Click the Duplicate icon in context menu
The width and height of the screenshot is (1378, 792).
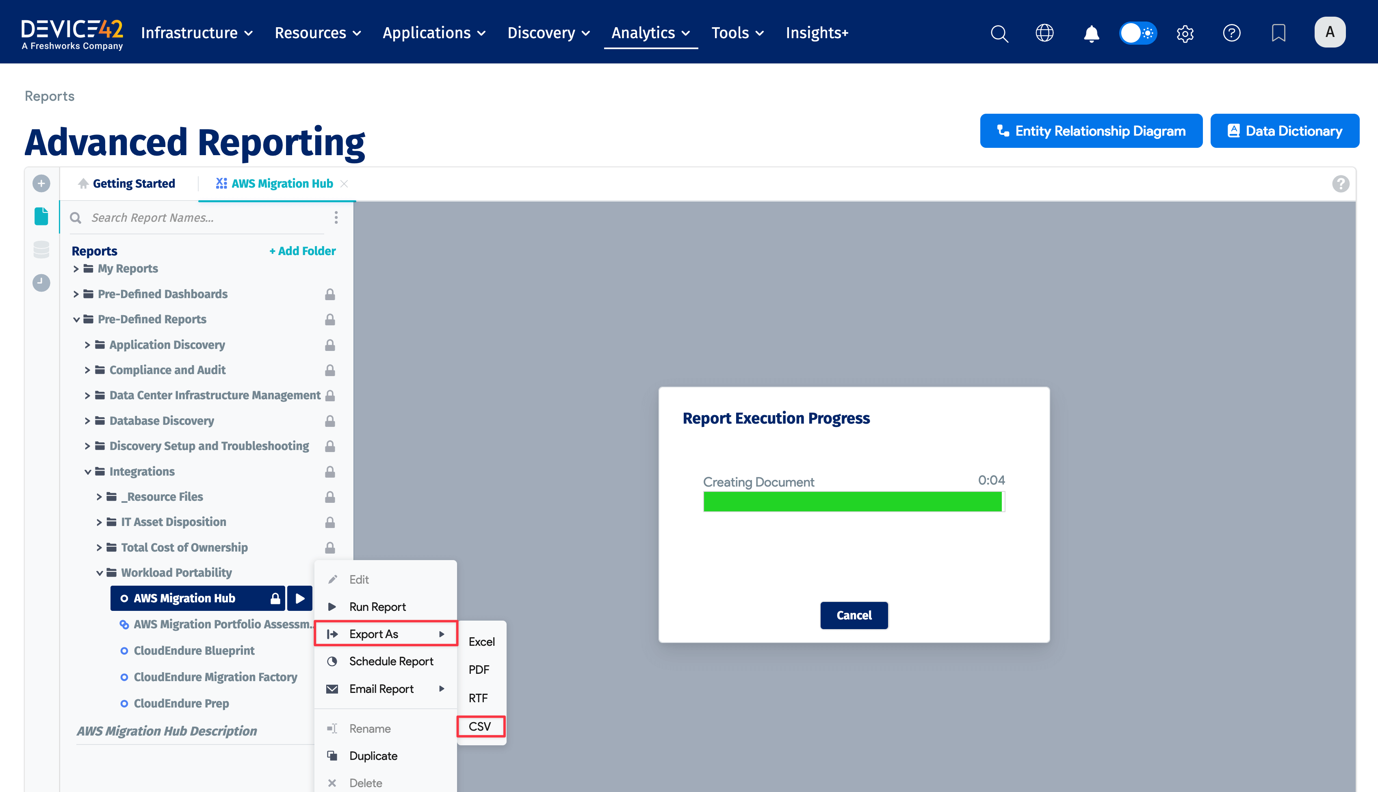(x=332, y=756)
